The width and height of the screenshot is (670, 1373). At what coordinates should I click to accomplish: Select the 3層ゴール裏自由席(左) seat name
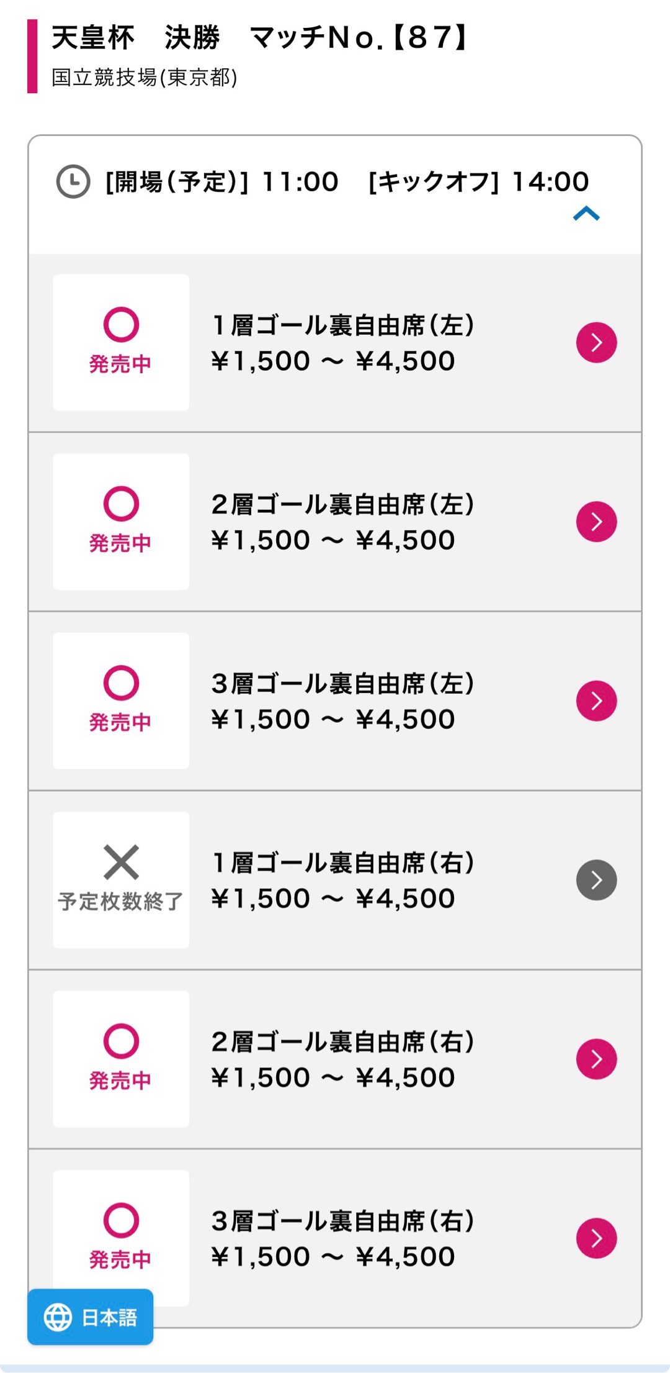point(343,684)
